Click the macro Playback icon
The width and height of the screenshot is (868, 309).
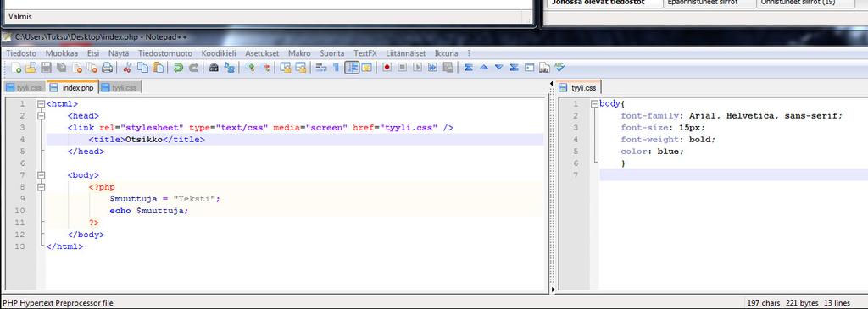pos(417,68)
